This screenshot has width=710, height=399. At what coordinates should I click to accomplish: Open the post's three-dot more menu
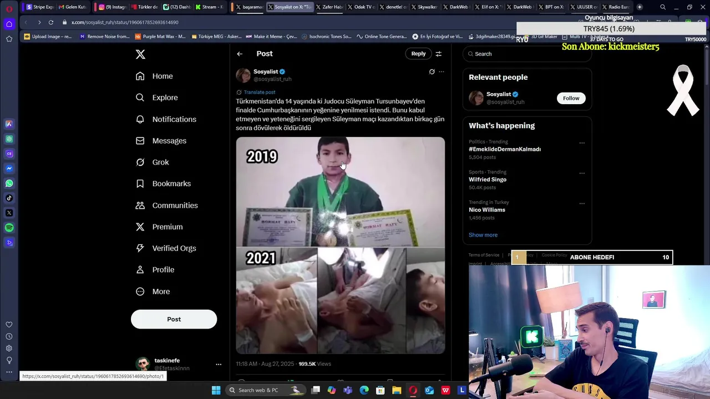(x=442, y=71)
